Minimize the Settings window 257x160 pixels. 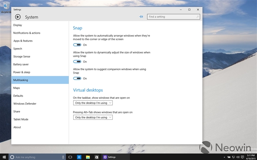tap(181, 10)
